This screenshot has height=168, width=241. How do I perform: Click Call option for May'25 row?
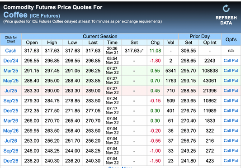227,81
